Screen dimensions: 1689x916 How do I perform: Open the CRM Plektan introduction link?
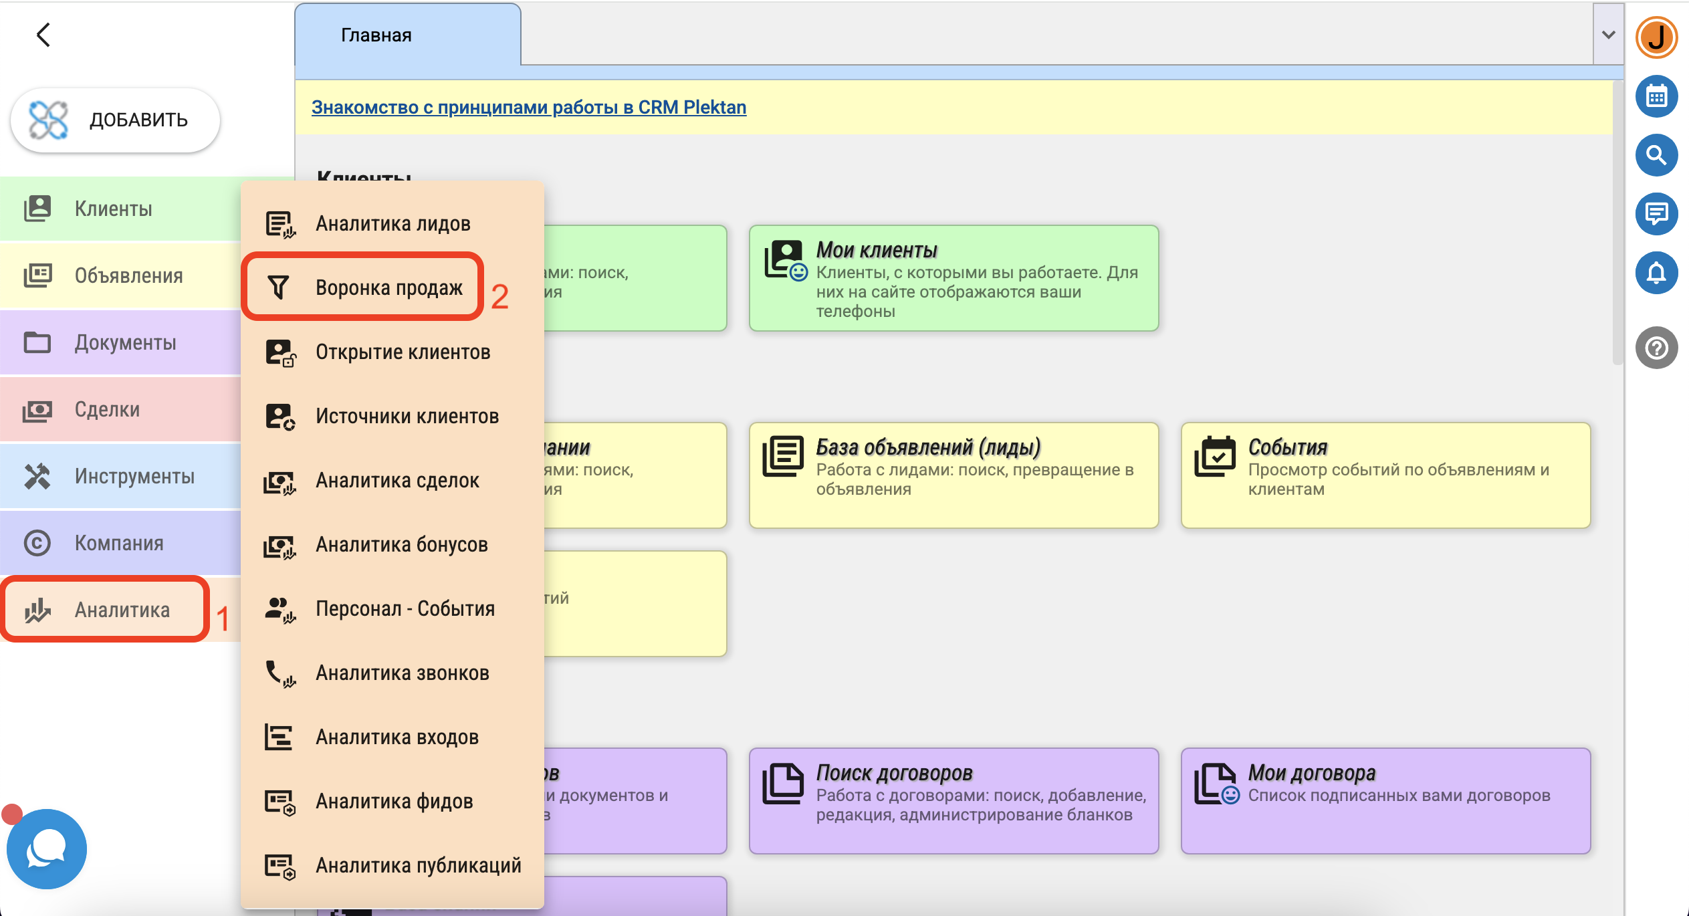pyautogui.click(x=528, y=107)
